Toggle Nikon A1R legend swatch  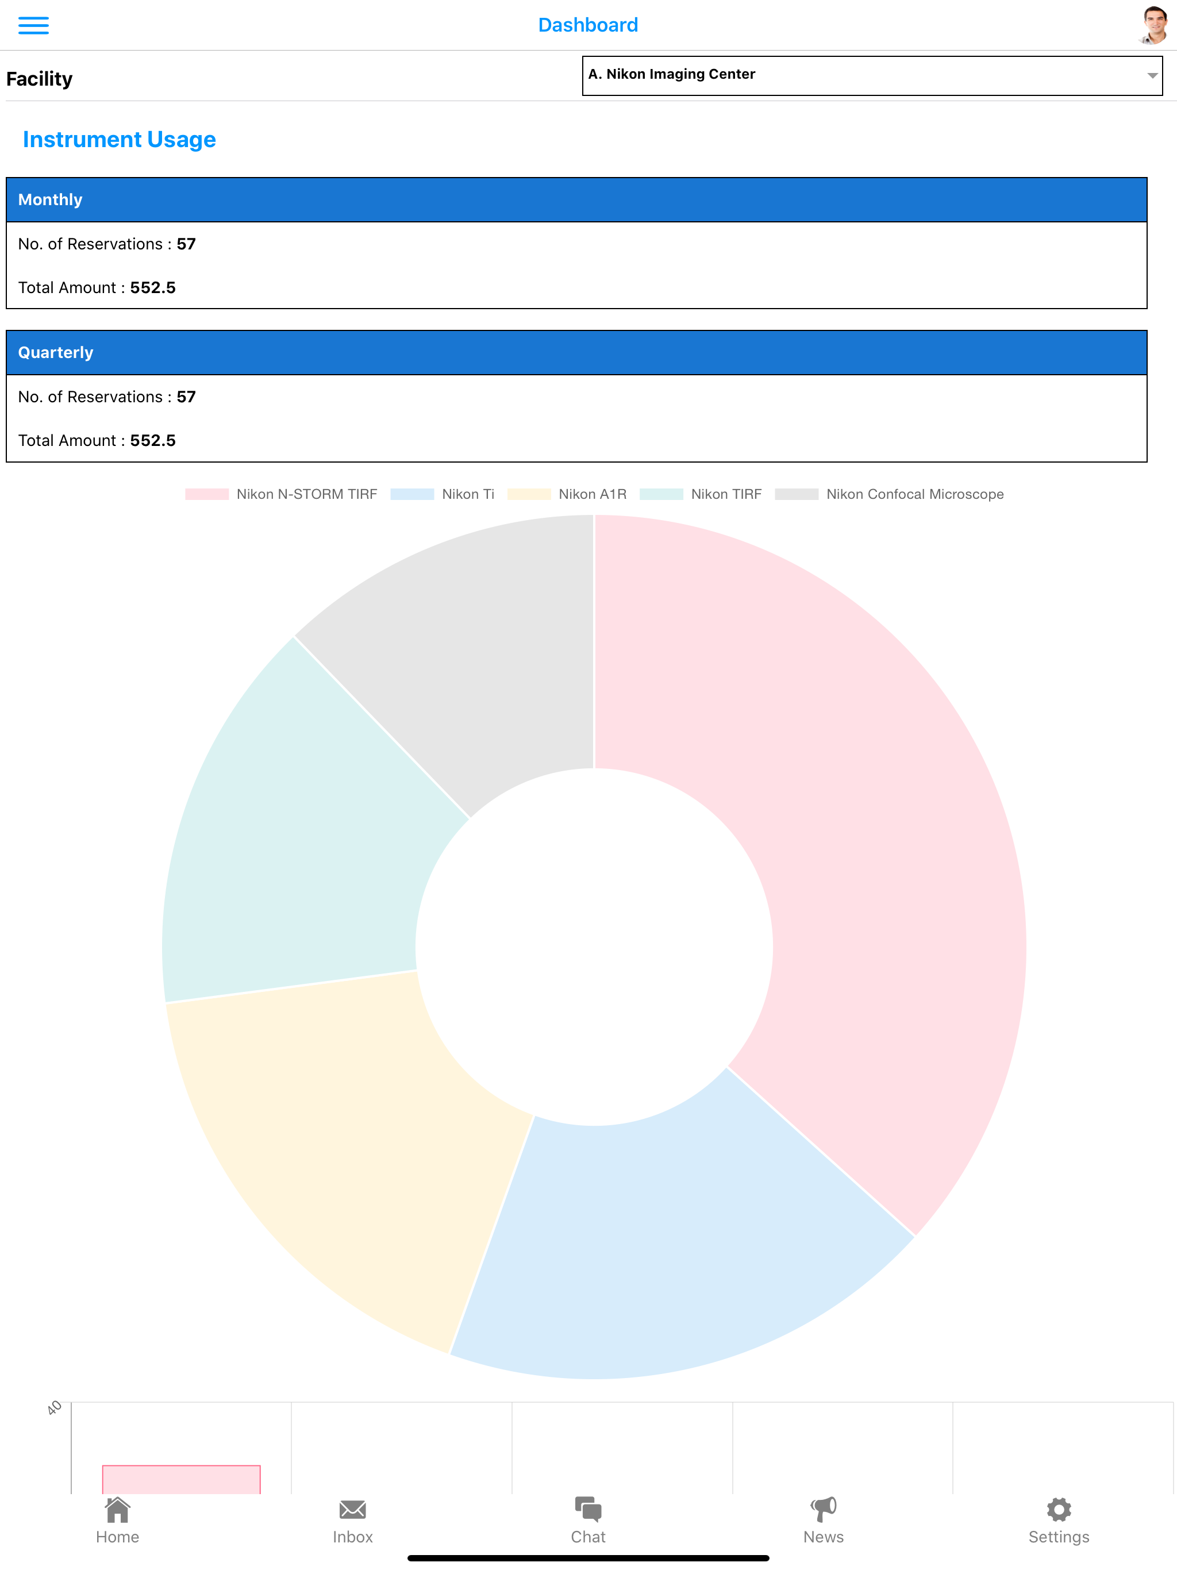tap(529, 494)
